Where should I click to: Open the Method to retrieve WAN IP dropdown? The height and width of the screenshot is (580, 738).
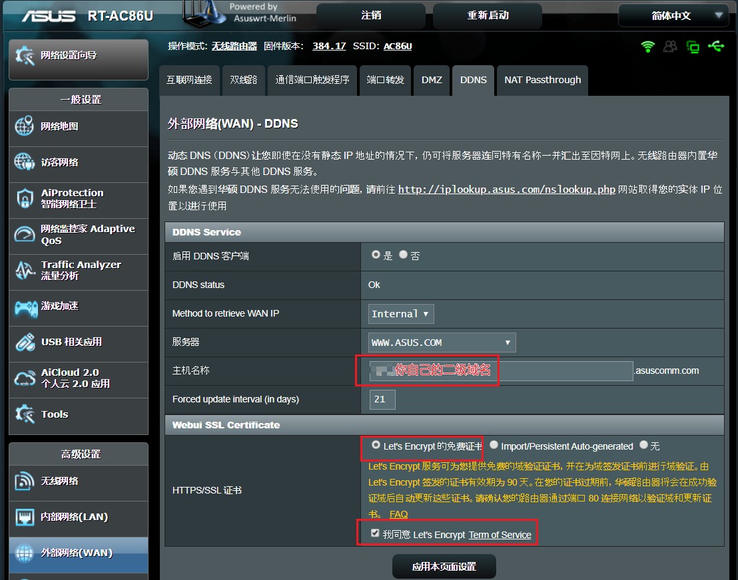[400, 313]
